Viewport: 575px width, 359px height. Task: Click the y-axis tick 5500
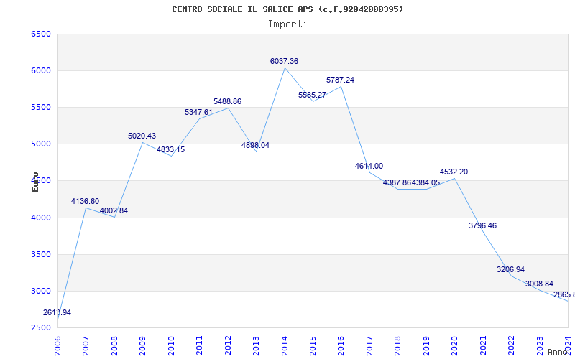pos(41,107)
